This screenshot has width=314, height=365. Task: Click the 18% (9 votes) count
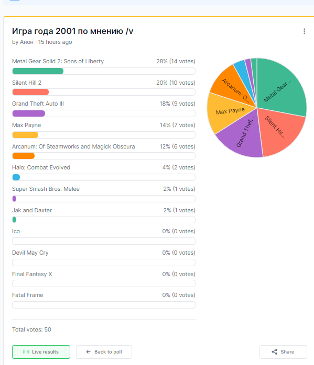(x=177, y=104)
